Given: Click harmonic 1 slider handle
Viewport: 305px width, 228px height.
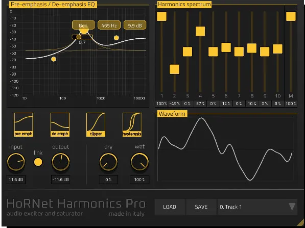Looking at the screenshot, I should 161,16.
